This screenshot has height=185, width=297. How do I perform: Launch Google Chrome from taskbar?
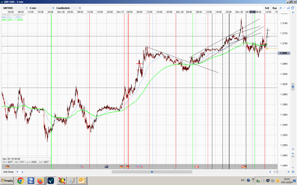coord(20,181)
